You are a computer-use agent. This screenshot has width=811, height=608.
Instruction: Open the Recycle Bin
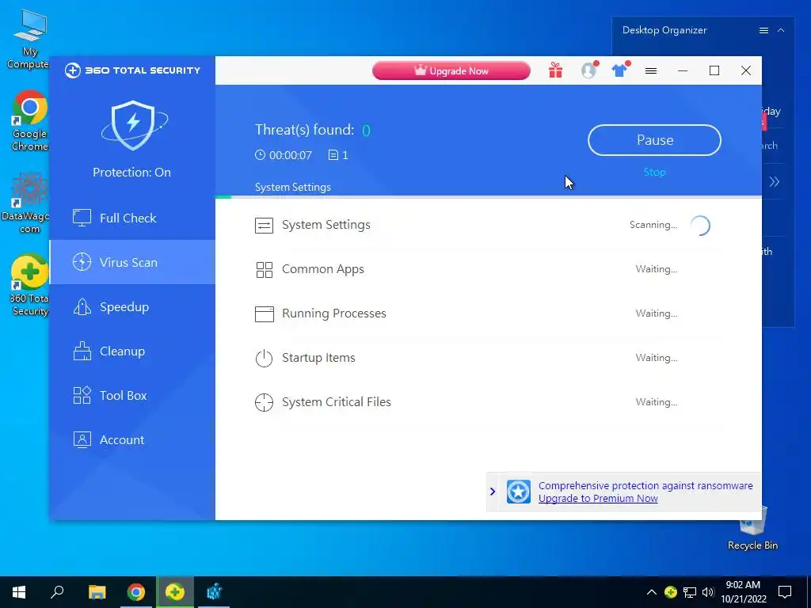pos(752,528)
